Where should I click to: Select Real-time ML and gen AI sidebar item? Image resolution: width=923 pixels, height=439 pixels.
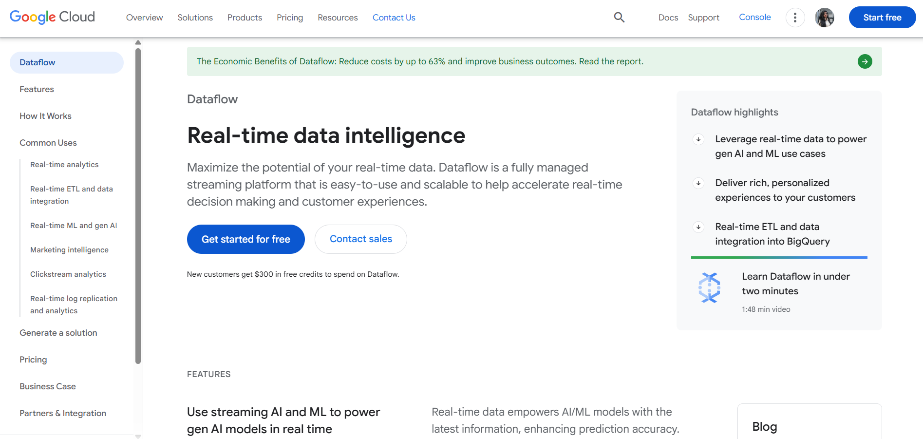[73, 225]
